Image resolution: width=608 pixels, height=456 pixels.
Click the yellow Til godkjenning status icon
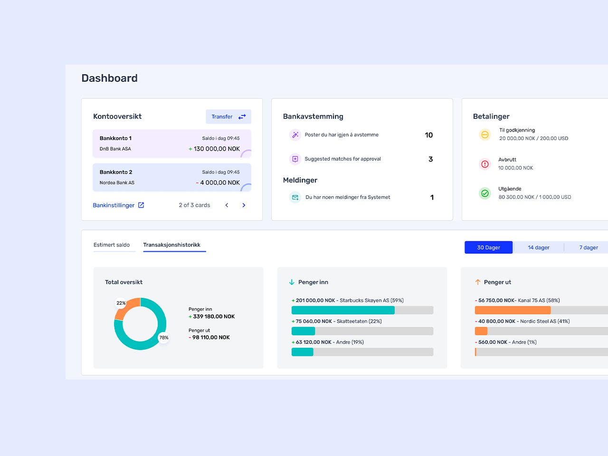(x=484, y=135)
